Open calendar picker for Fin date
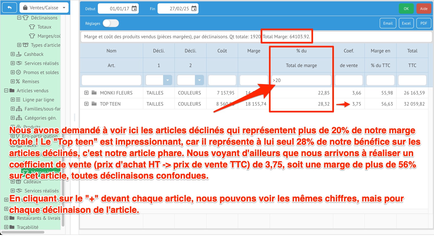 (194, 8)
